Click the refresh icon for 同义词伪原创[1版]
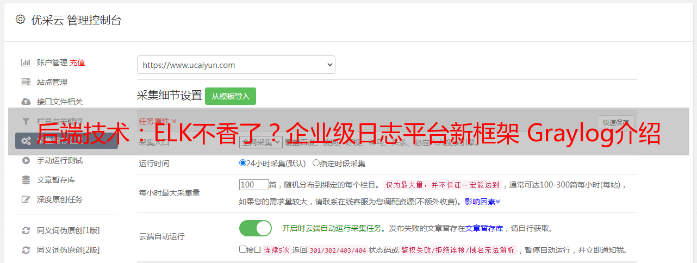The height and width of the screenshot is (263, 697). 26,230
